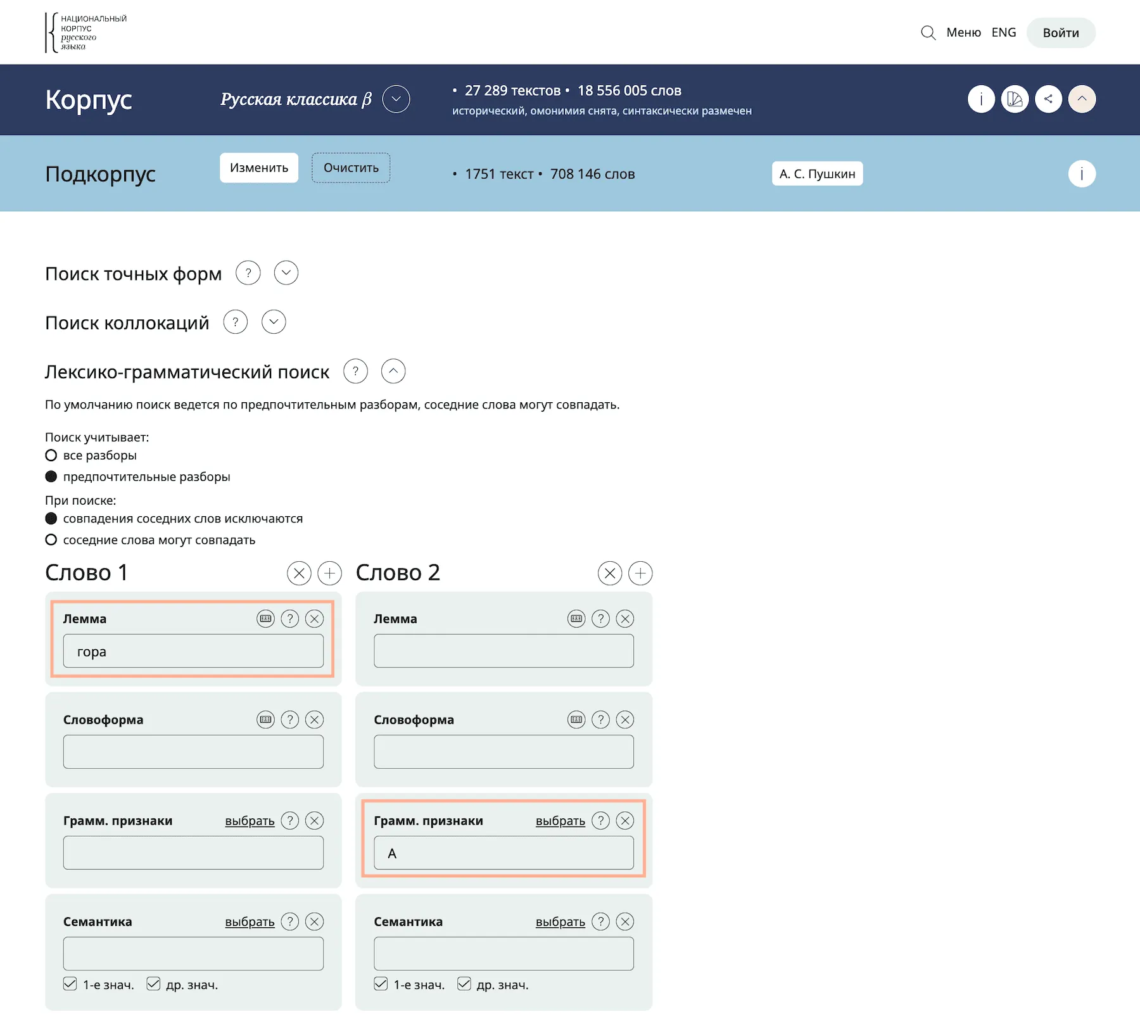The height and width of the screenshot is (1014, 1140).
Task: Click выбрать link for Слово 1 Семантика
Action: (250, 922)
